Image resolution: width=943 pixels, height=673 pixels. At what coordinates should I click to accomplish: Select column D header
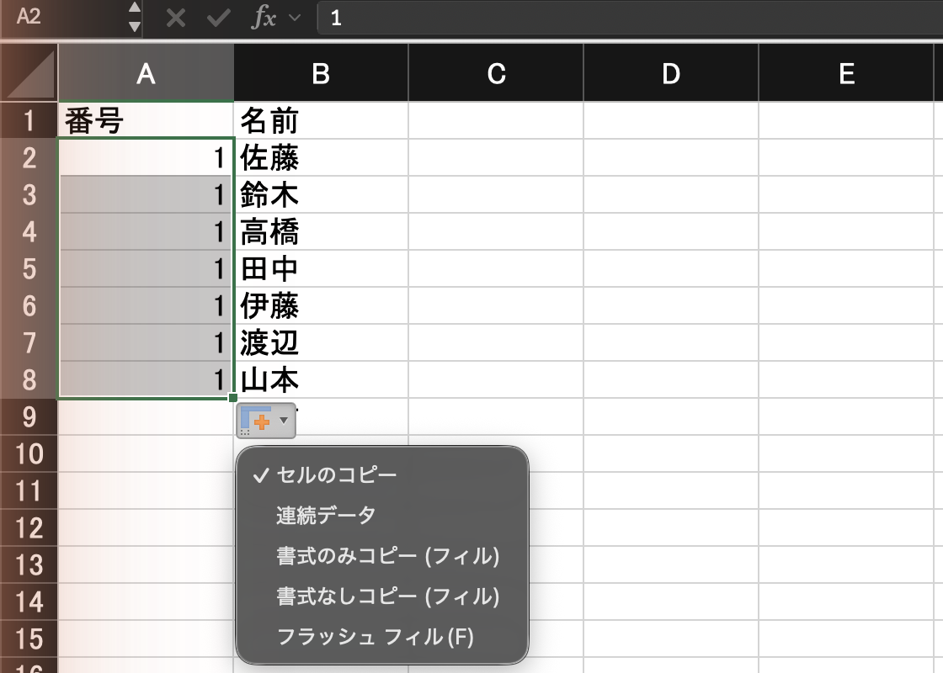tap(671, 73)
